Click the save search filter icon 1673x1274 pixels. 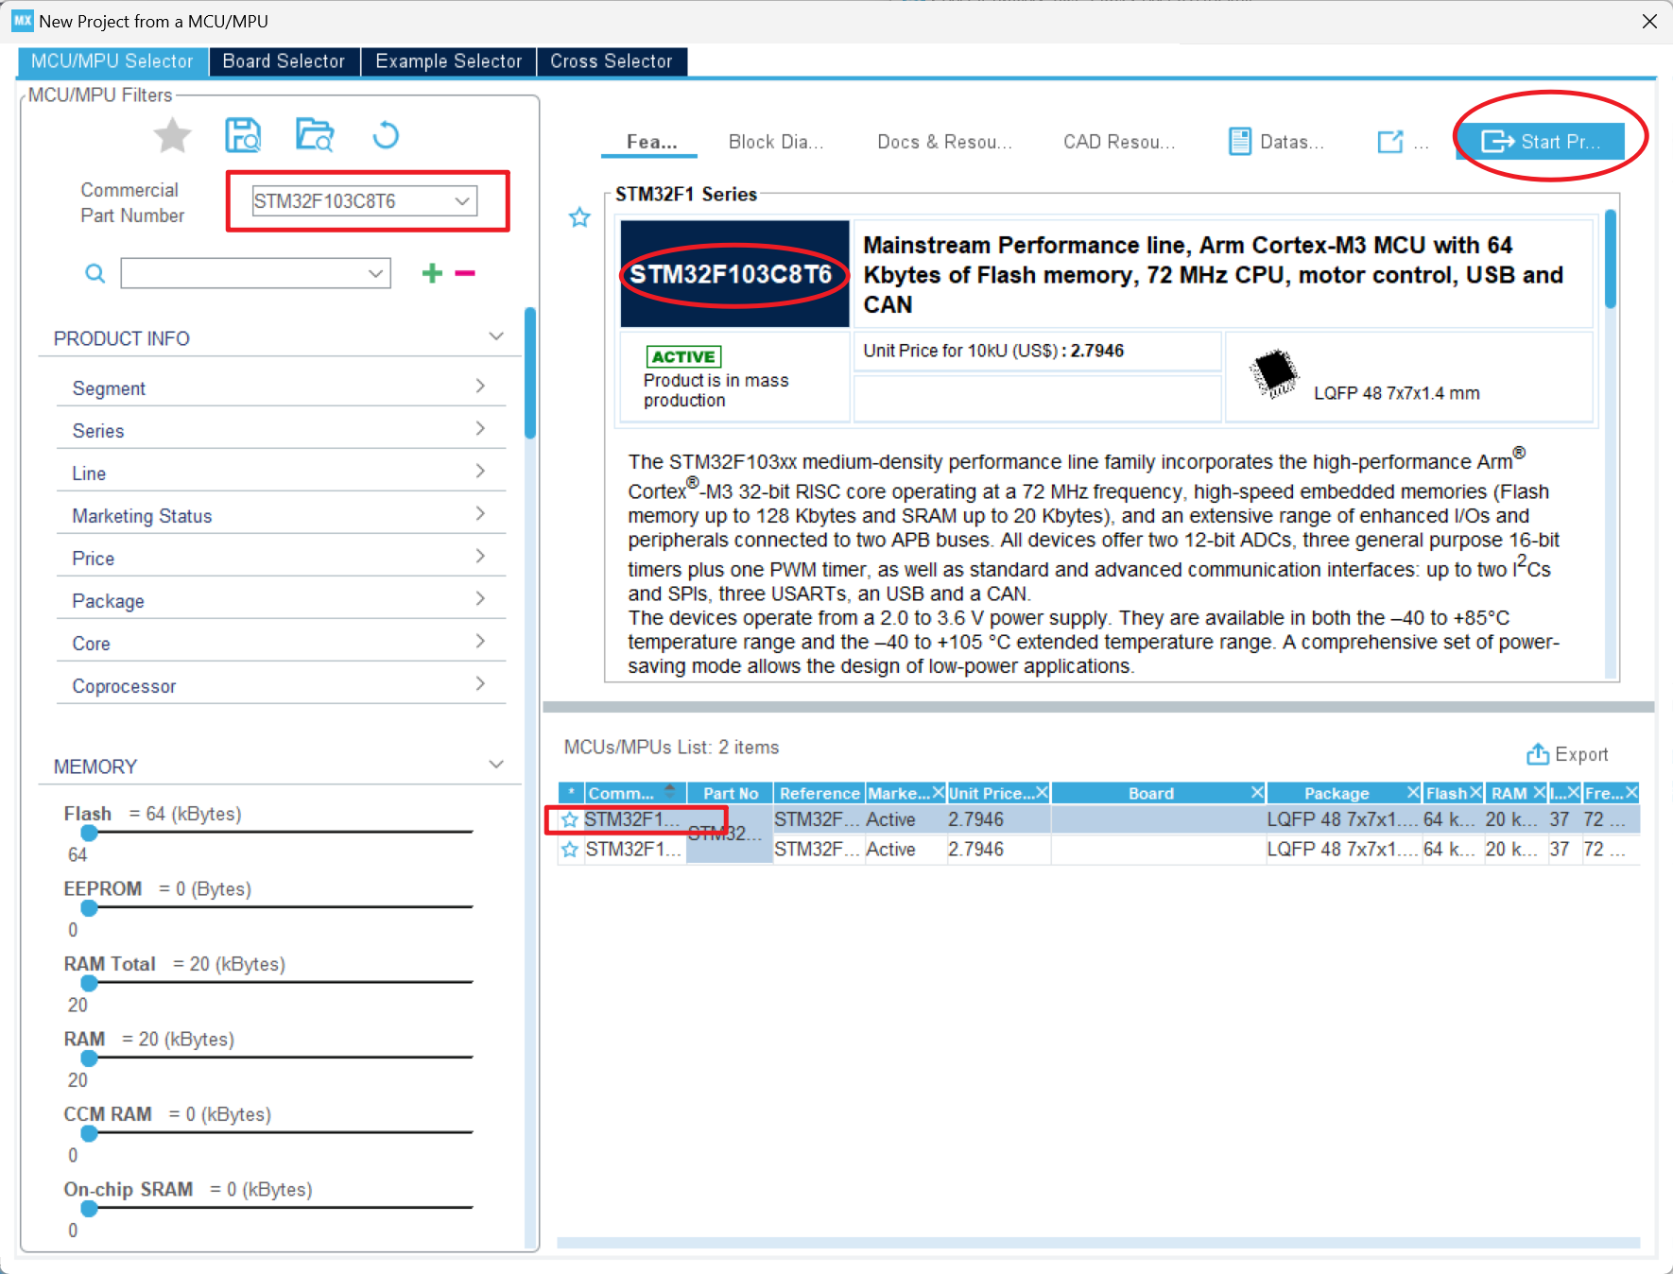point(242,135)
